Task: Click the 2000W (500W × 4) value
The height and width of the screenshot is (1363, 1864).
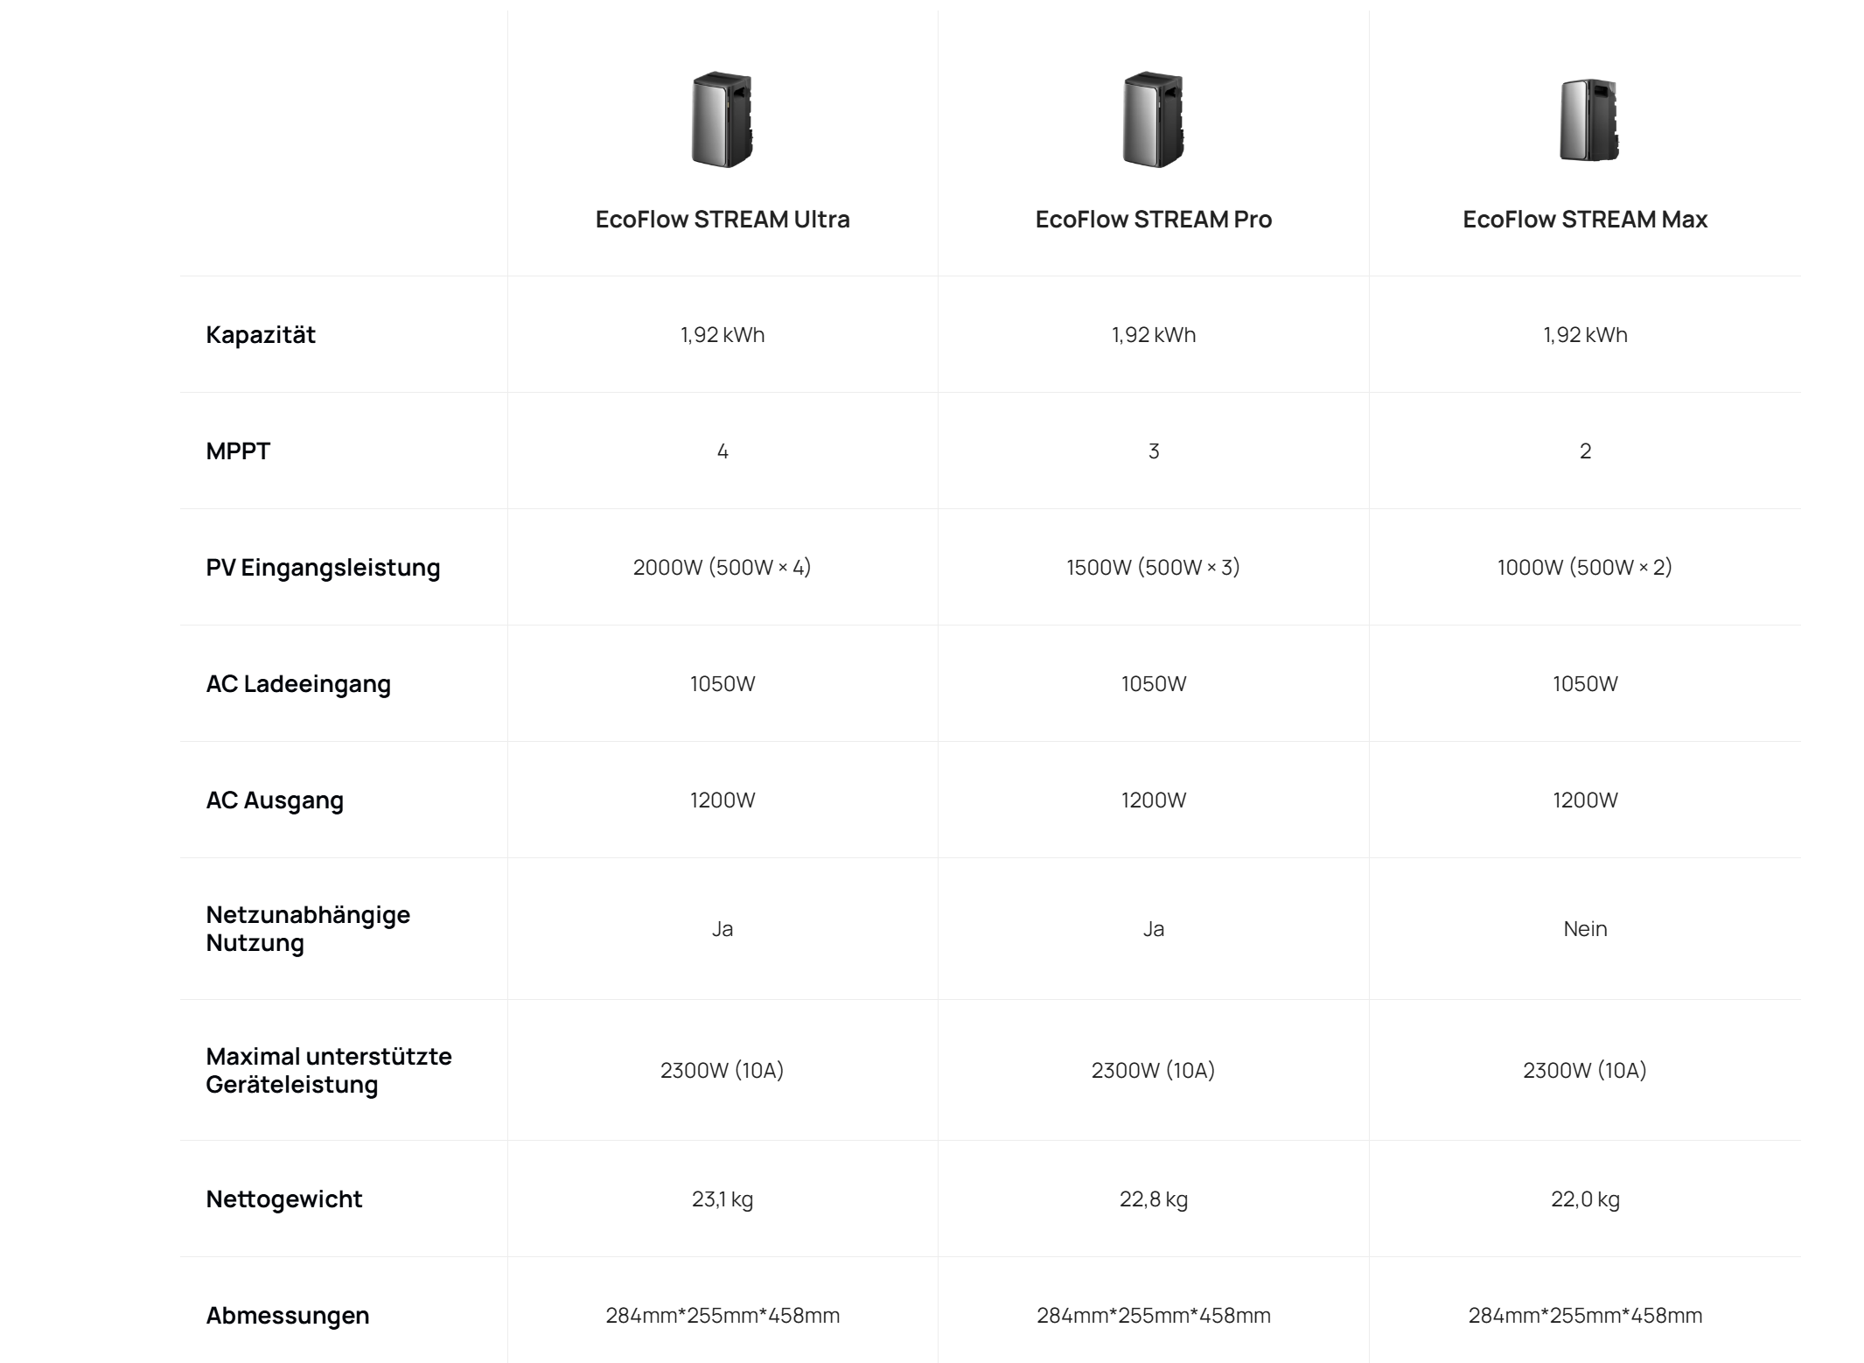Action: 723,568
